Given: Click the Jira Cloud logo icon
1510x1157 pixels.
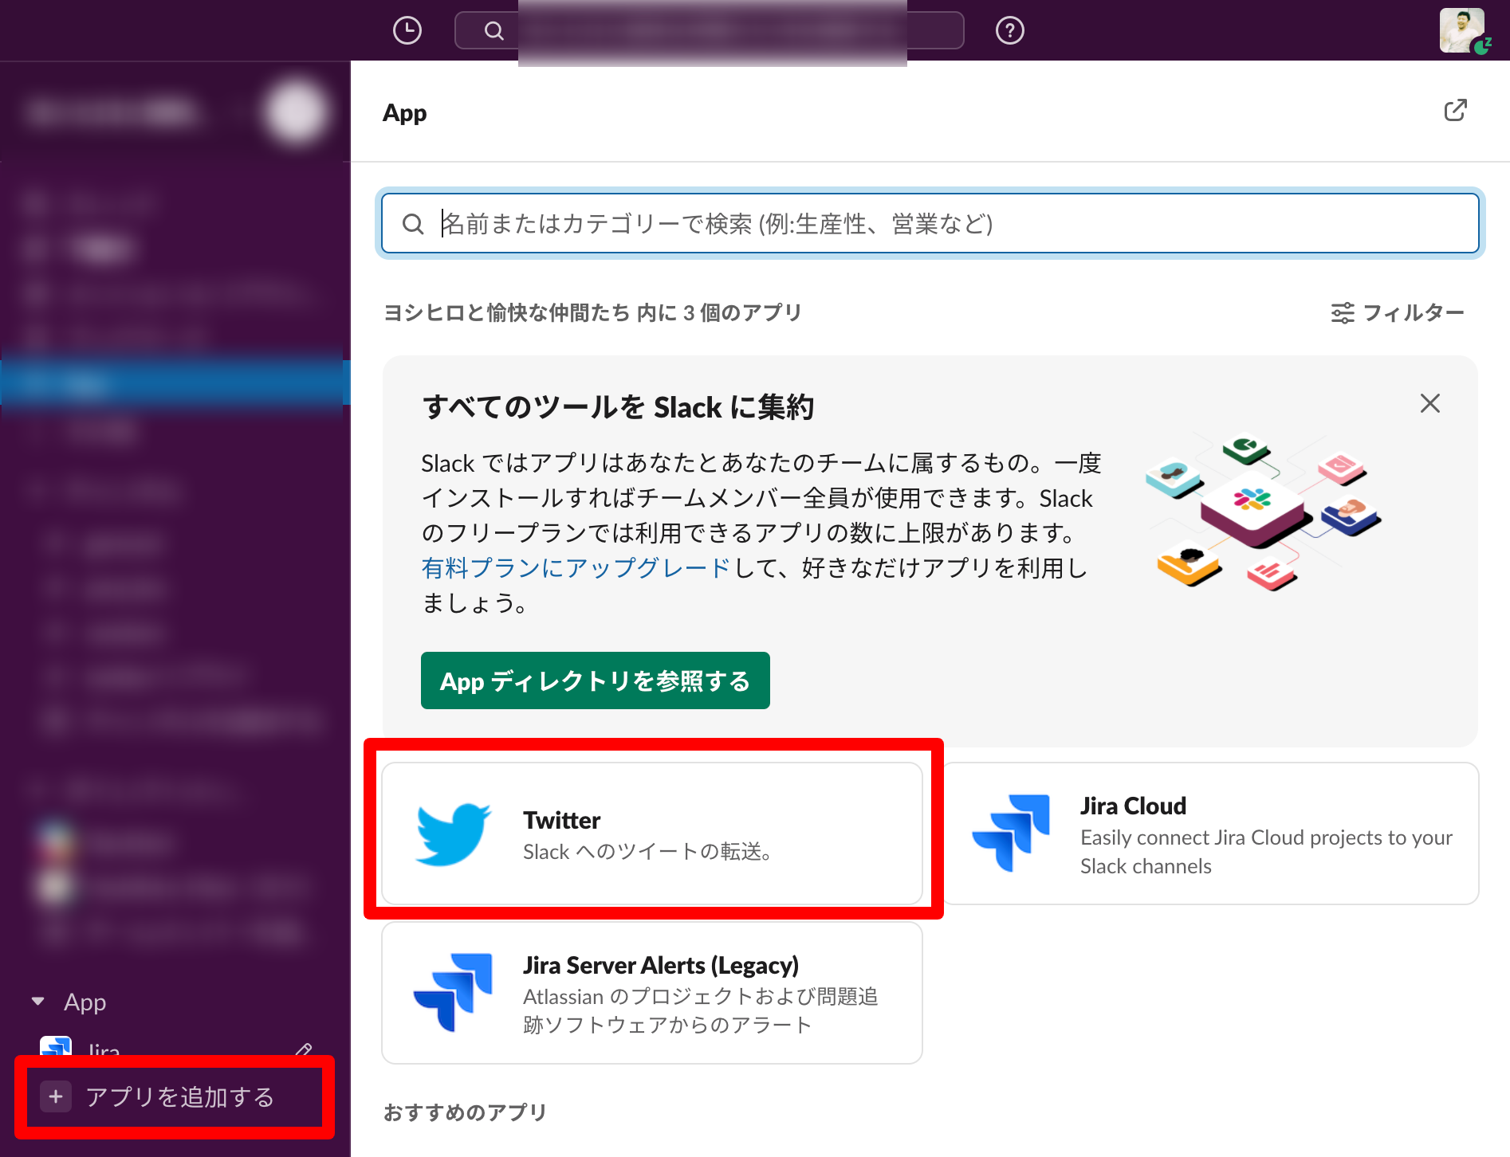Looking at the screenshot, I should click(x=1011, y=833).
